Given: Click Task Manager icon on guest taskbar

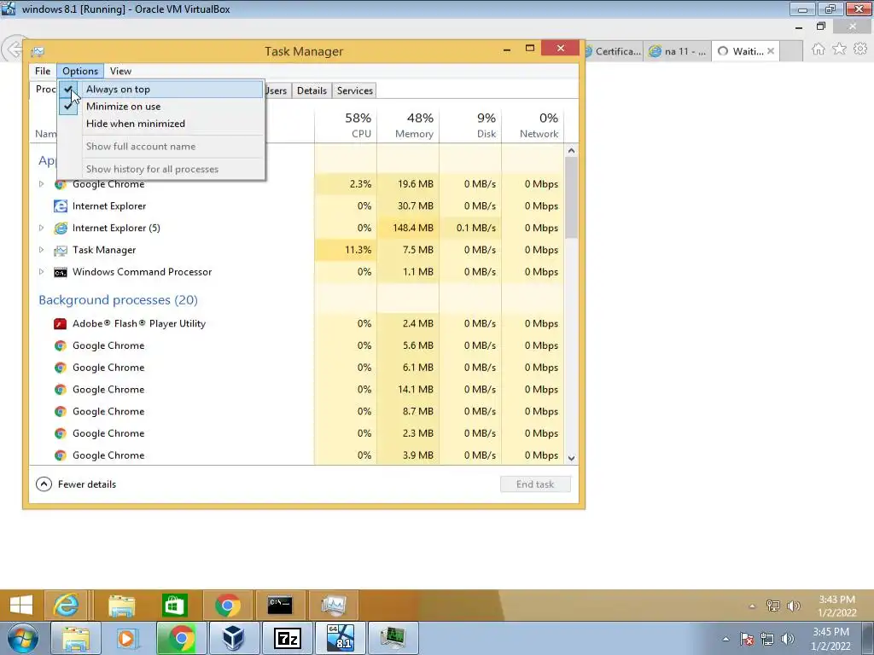Looking at the screenshot, I should [334, 605].
